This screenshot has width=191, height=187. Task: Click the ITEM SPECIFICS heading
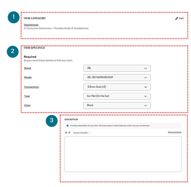[34, 48]
